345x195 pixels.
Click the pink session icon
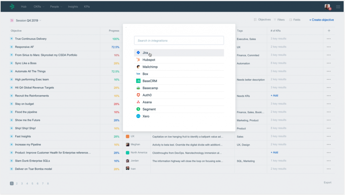12,21
